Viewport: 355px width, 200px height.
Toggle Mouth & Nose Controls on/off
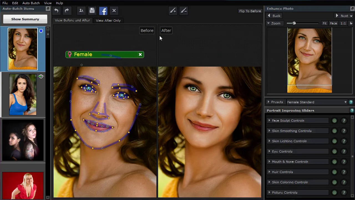pos(334,162)
